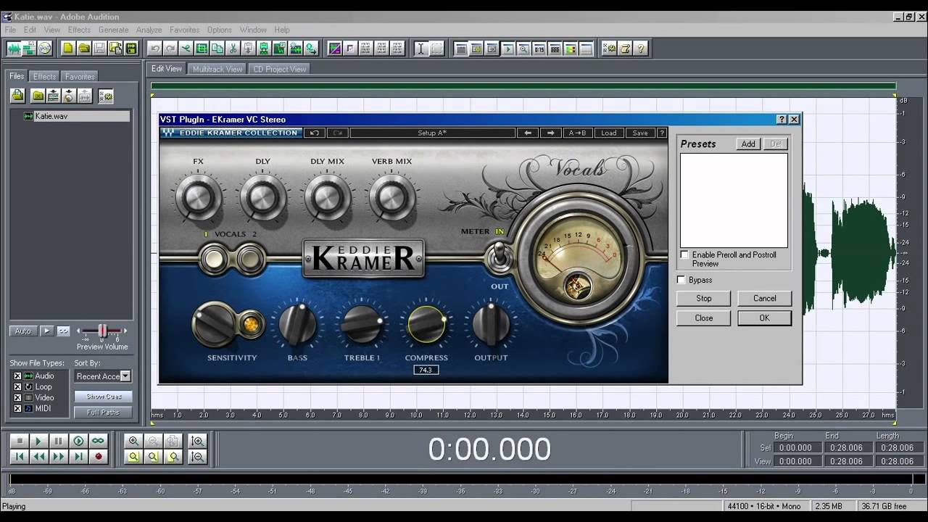This screenshot has width=928, height=522.
Task: Click the plugin Undo arrow icon
Action: pyautogui.click(x=314, y=133)
